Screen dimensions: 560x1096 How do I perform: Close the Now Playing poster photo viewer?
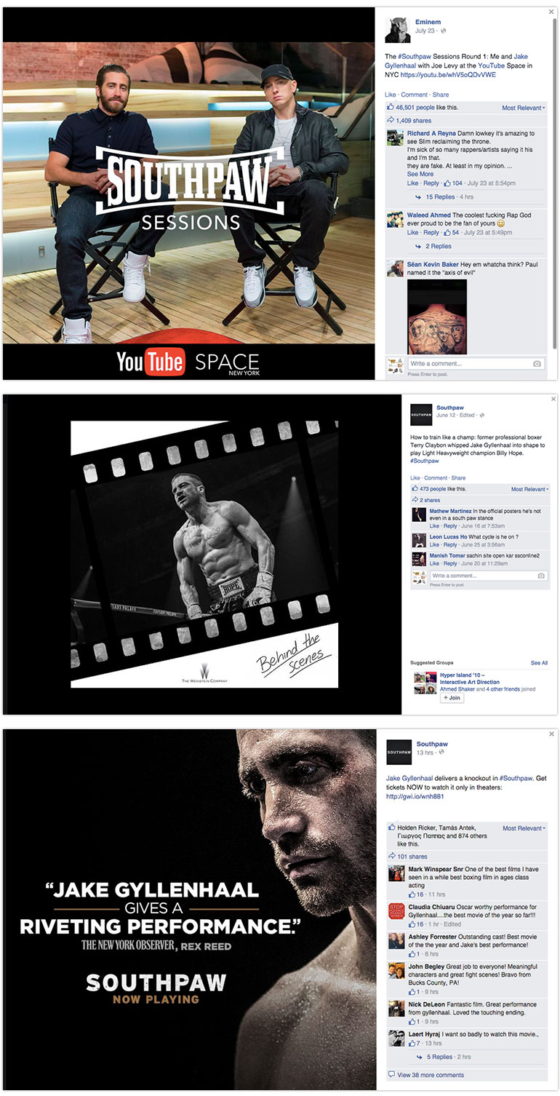(x=551, y=734)
